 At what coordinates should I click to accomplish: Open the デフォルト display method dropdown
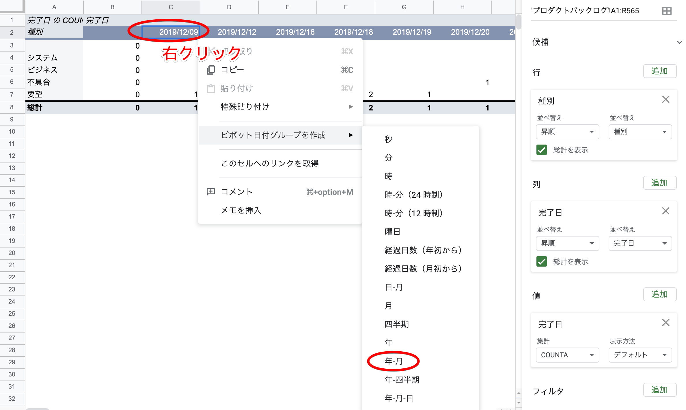pos(640,355)
